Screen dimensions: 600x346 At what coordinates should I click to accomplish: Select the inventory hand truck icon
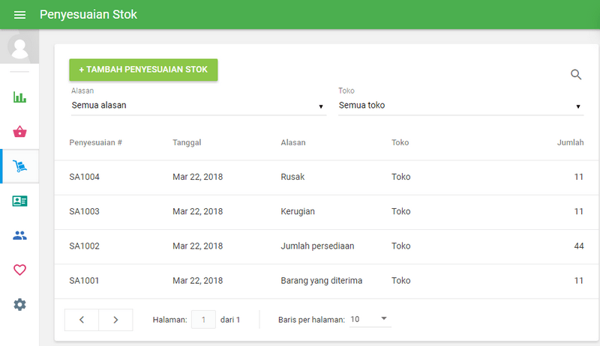pos(19,166)
